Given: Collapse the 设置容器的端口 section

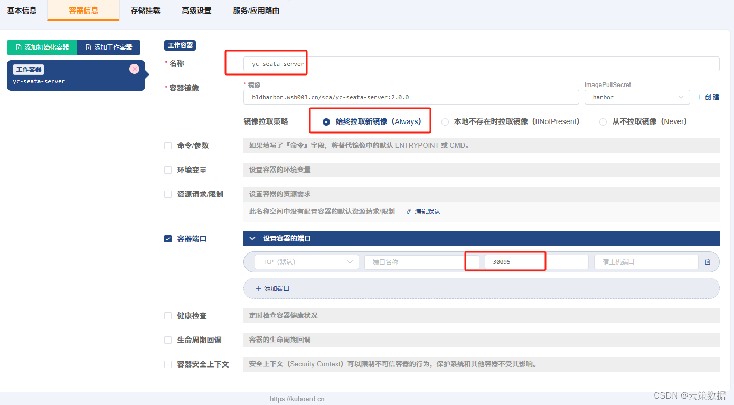Looking at the screenshot, I should 252,239.
